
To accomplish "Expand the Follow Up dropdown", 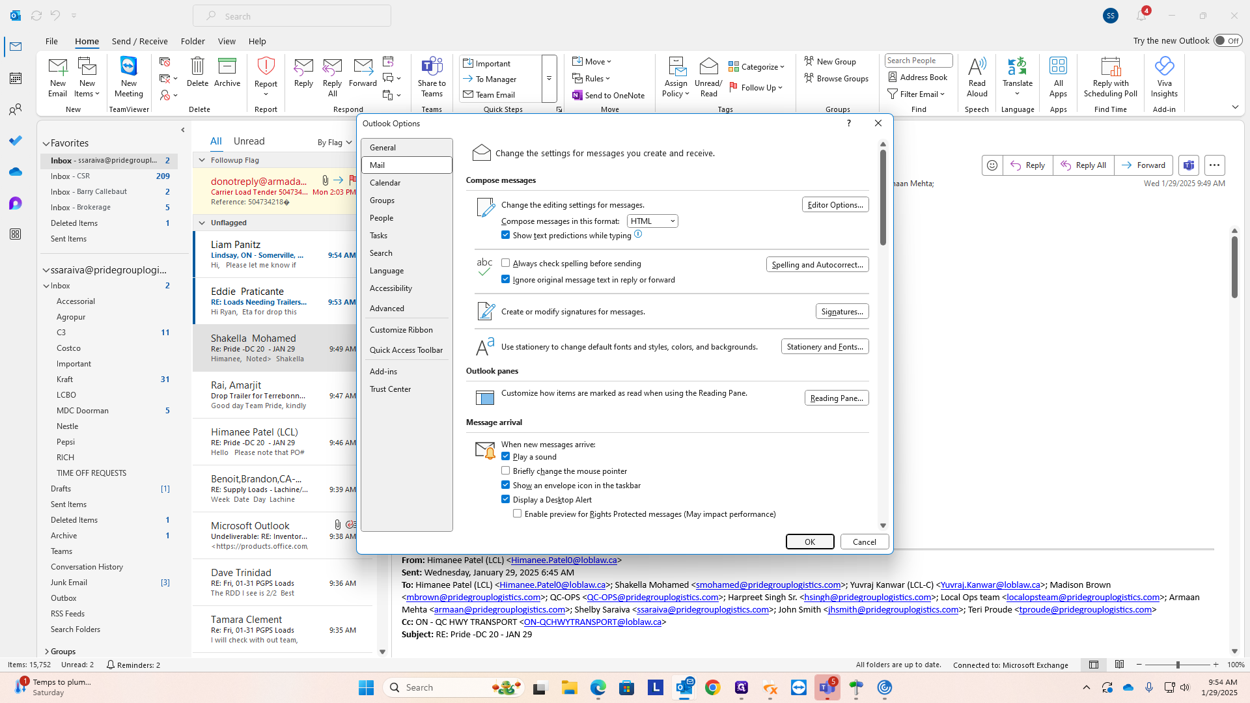I will pos(757,87).
